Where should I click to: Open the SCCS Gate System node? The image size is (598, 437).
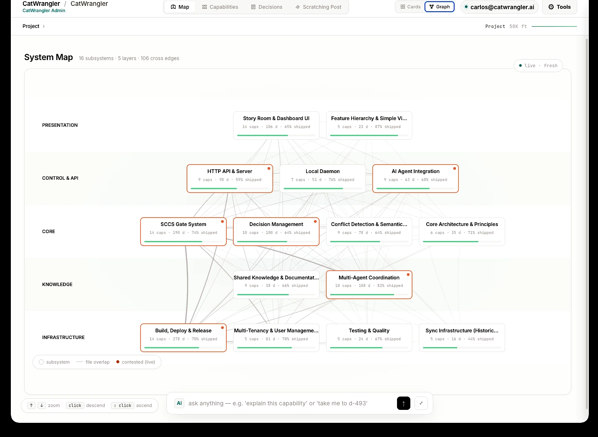(183, 231)
